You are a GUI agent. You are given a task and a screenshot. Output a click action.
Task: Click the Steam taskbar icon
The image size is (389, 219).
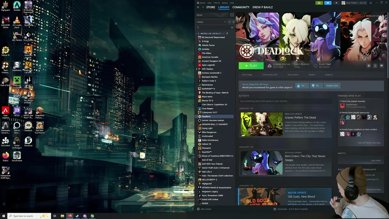[77, 216]
